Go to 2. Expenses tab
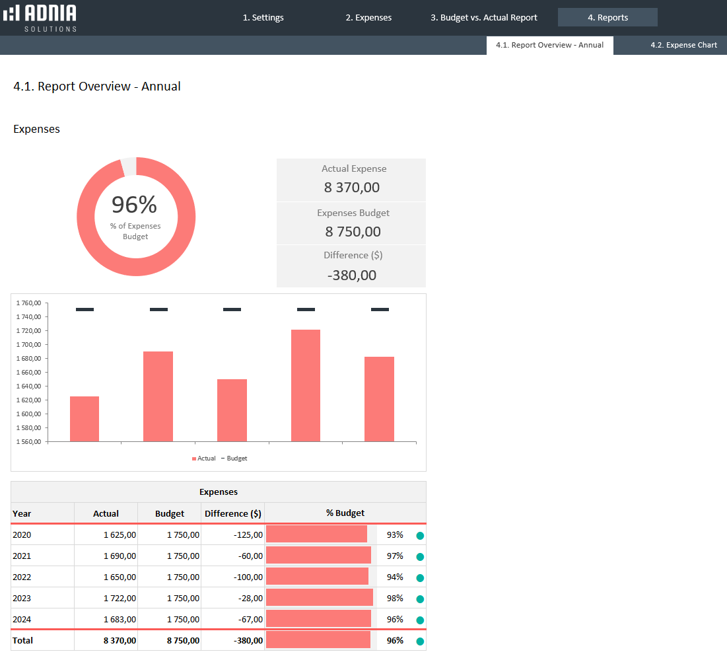The width and height of the screenshot is (727, 660). click(x=368, y=18)
